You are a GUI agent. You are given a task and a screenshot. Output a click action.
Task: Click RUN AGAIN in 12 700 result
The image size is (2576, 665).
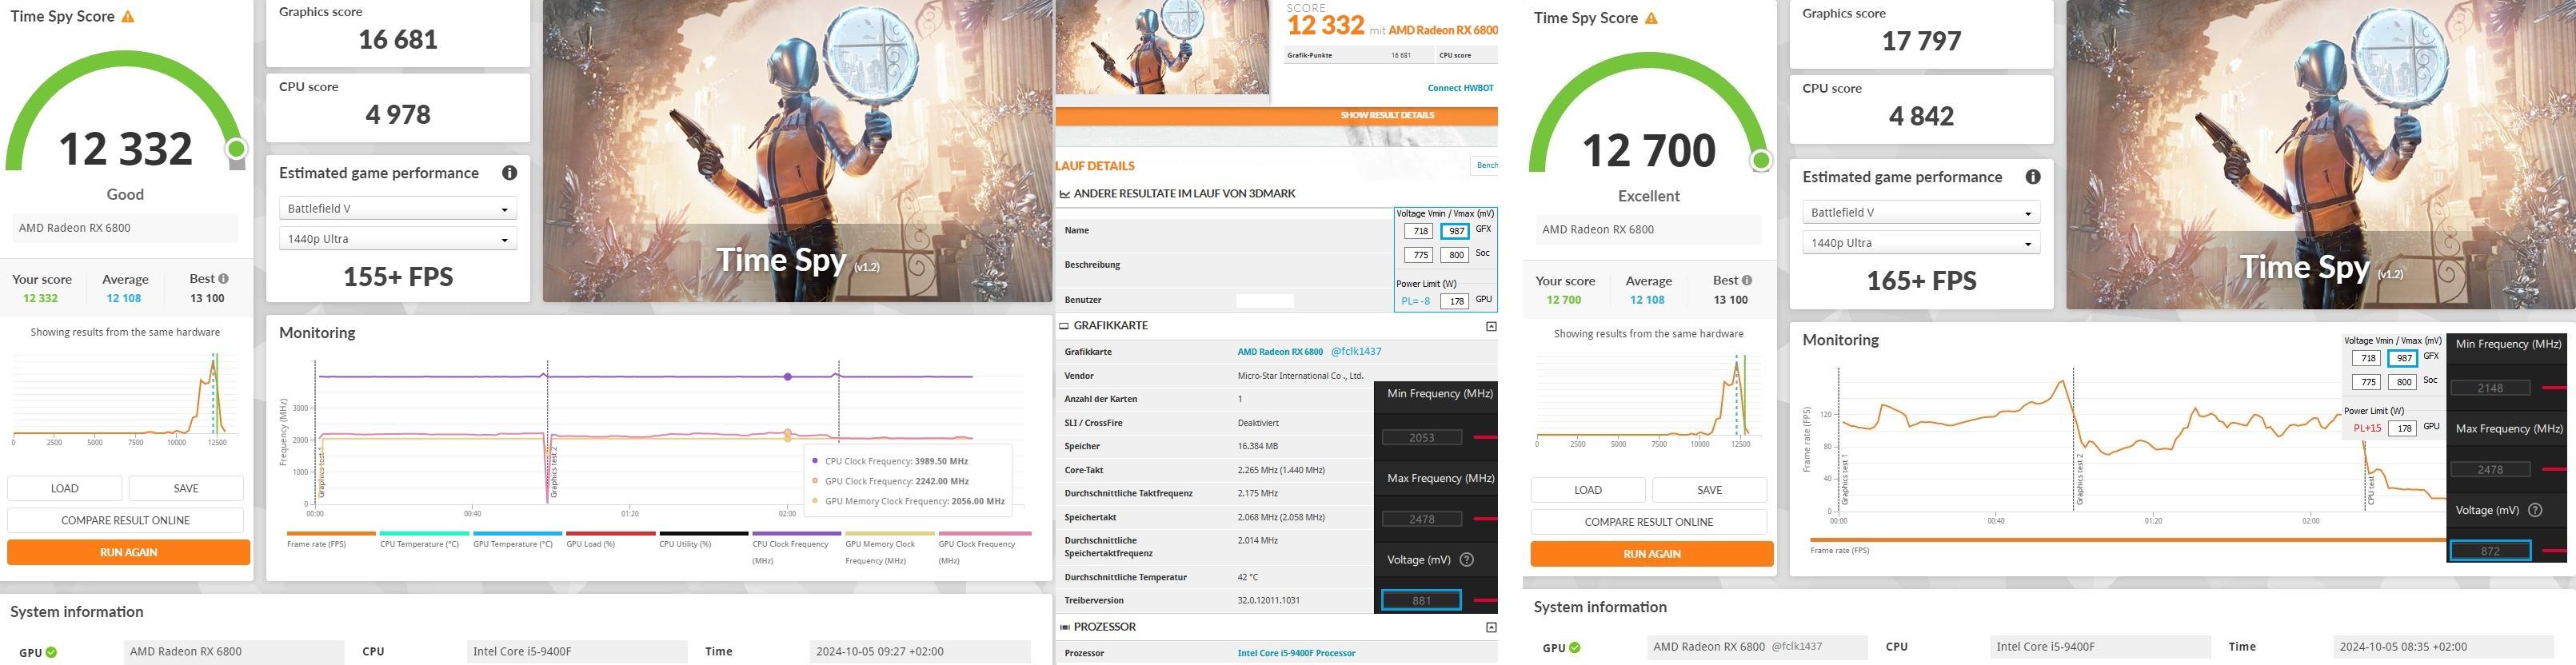[1652, 554]
